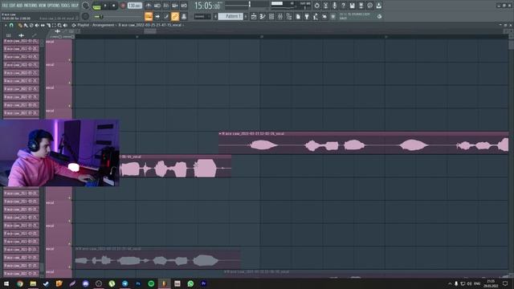Select the playlist Slip tool
This screenshot has width=514, height=289.
43,25
